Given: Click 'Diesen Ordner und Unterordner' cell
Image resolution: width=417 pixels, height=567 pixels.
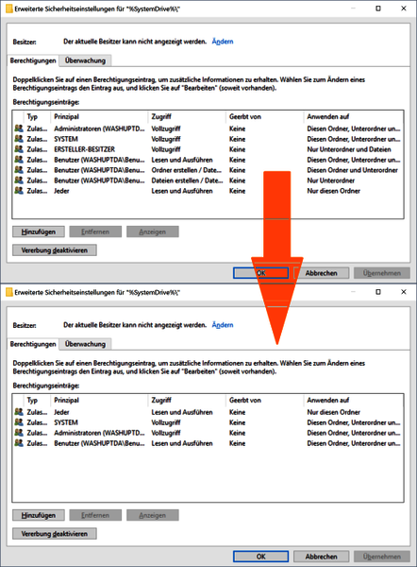Looking at the screenshot, I should (352, 170).
